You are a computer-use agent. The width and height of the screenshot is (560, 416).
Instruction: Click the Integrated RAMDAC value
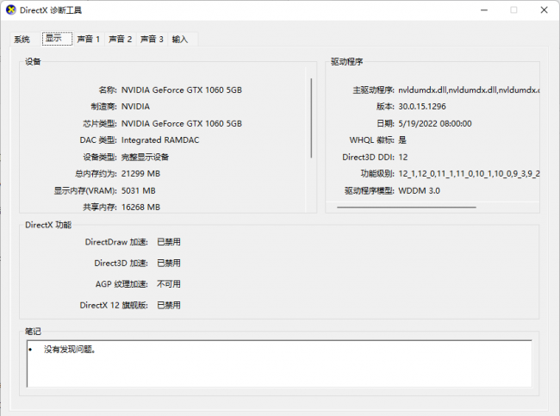pyautogui.click(x=160, y=140)
